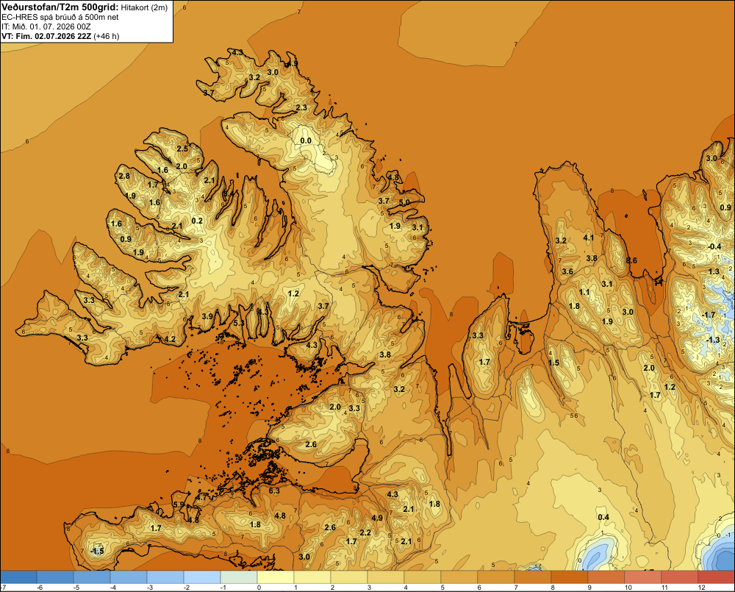Click the IT initial time line in header
The image size is (735, 592).
click(x=46, y=26)
